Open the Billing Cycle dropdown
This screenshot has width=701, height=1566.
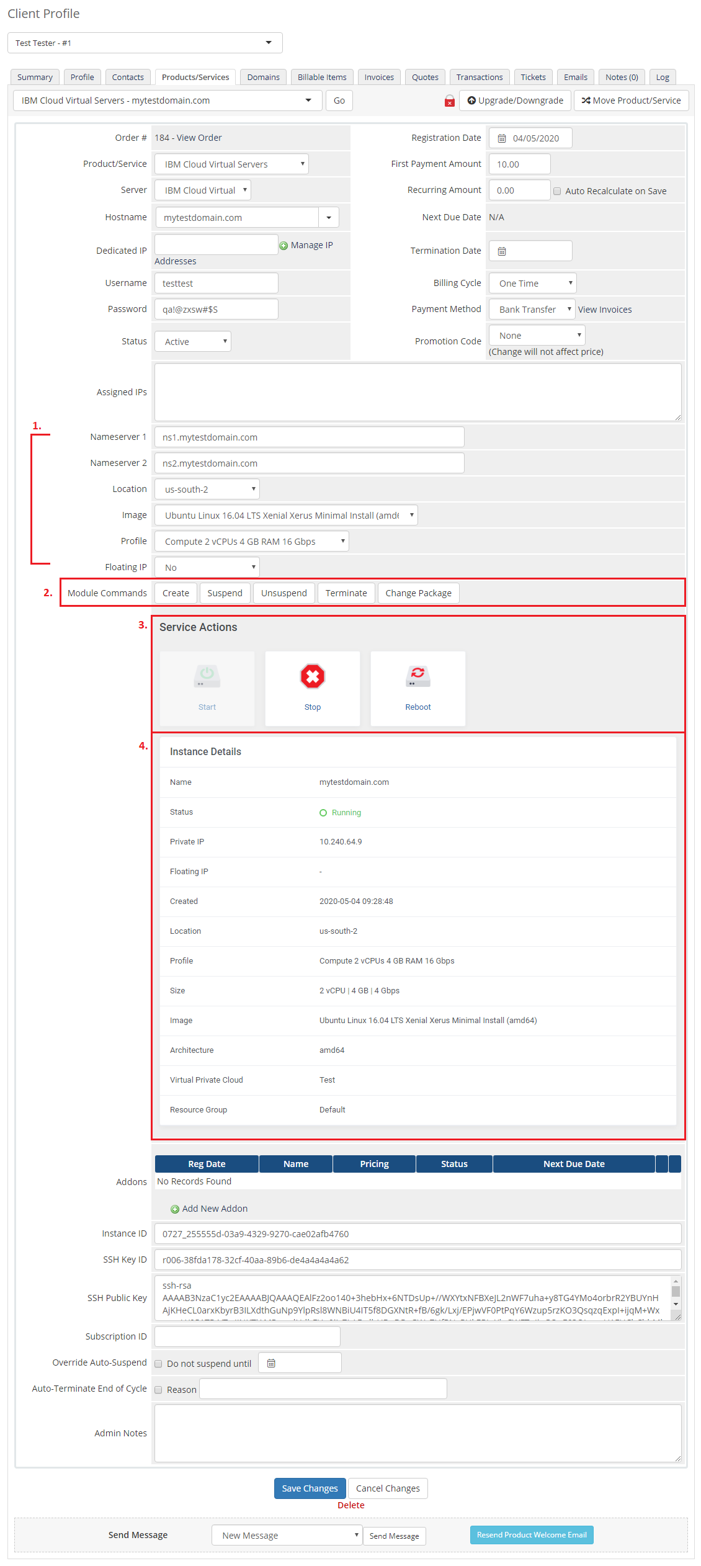pos(533,283)
